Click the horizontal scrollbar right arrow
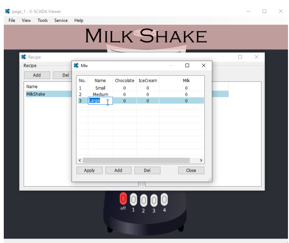Screen dimensions: 289x243 coord(201,161)
